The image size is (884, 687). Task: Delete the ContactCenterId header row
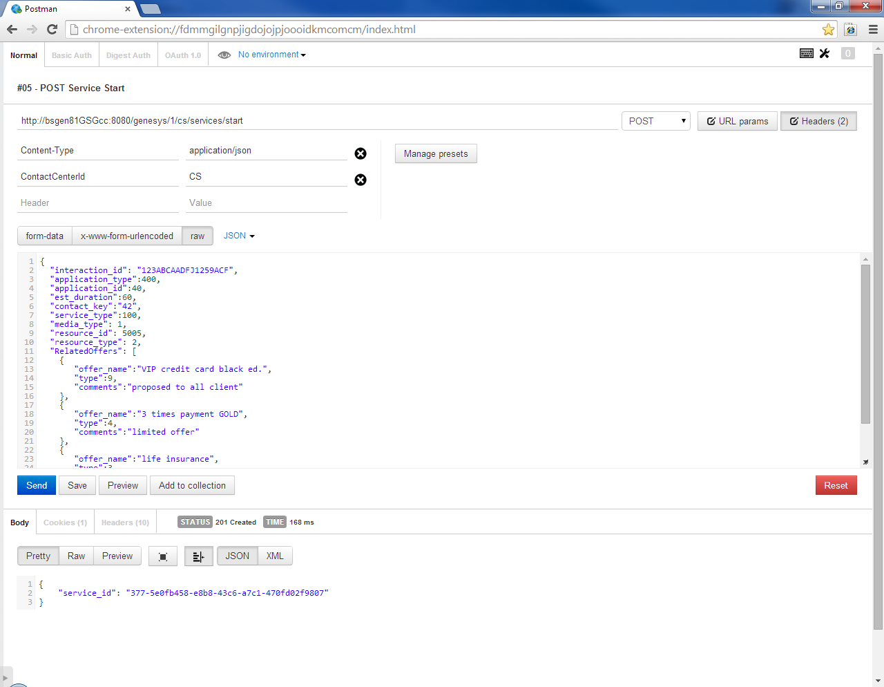(361, 180)
